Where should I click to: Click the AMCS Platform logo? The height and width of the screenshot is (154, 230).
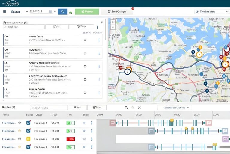(x=10, y=4)
